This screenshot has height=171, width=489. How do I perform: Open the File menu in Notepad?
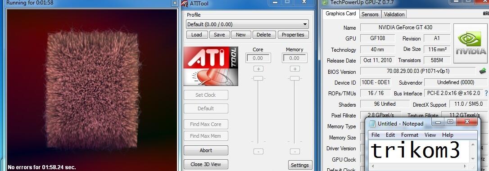pyautogui.click(x=376, y=135)
